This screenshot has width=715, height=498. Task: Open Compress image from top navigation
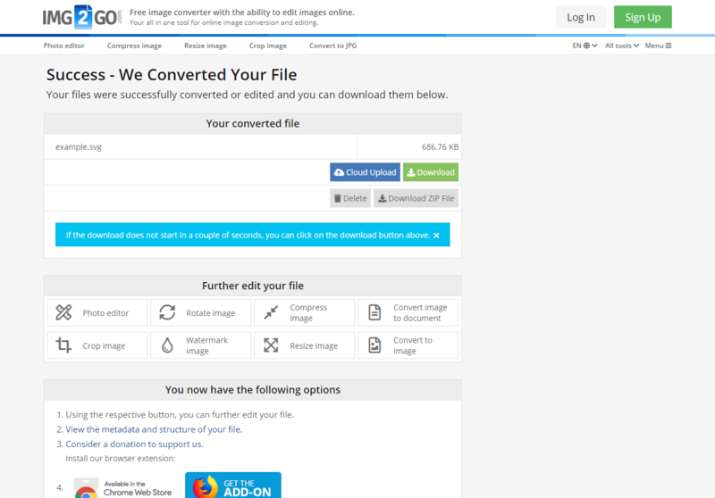pos(135,46)
